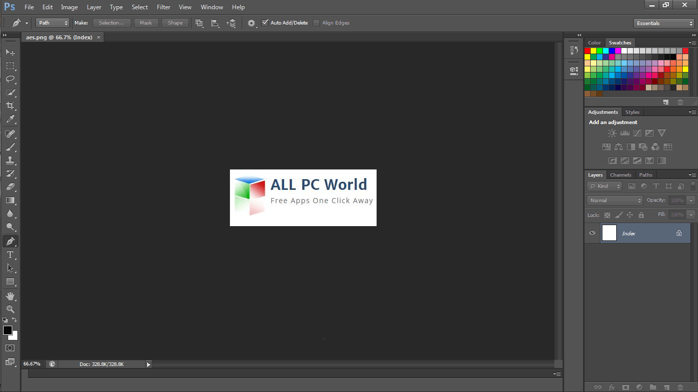
Task: Activate the Zoom tool
Action: [x=10, y=309]
